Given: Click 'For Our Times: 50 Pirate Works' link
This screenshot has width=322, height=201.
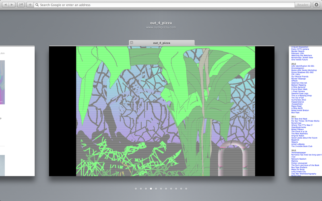Looking at the screenshot, I should coord(305,121).
